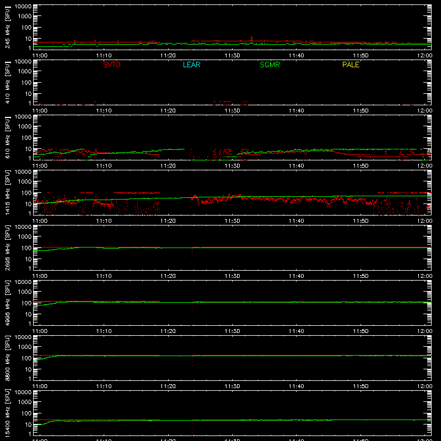Click the yellow PALE station legend label
441x441 pixels.
[x=351, y=64]
